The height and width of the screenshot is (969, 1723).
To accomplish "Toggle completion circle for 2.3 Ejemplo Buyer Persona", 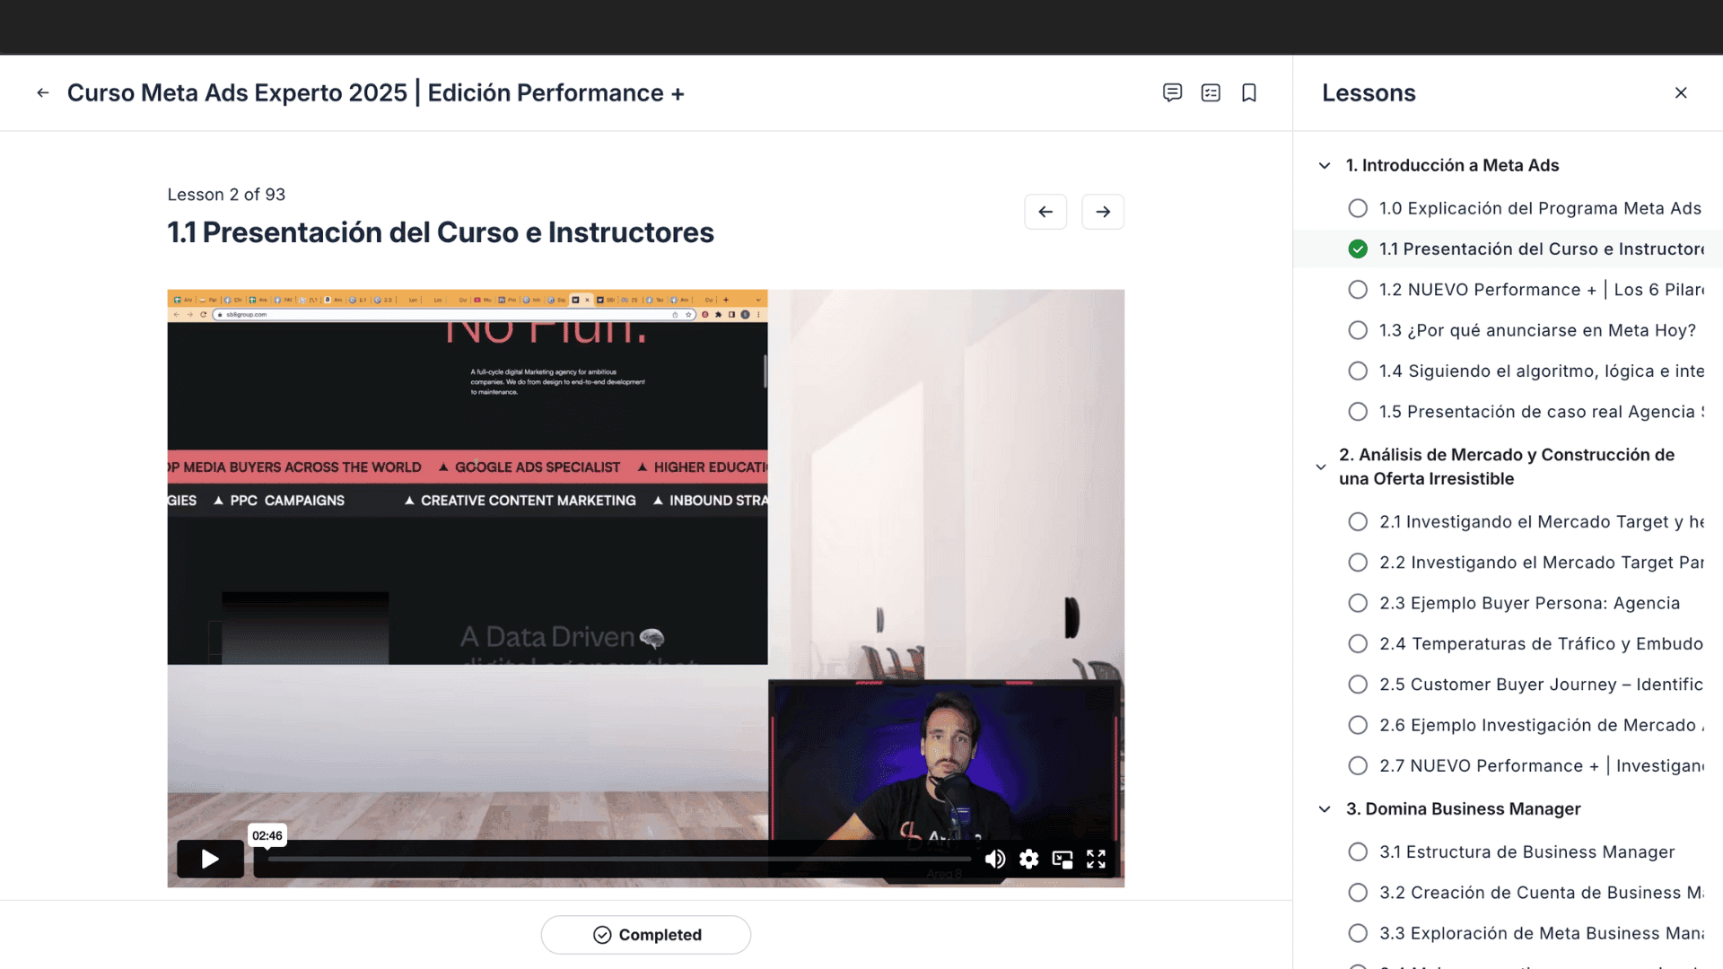I will (1358, 603).
